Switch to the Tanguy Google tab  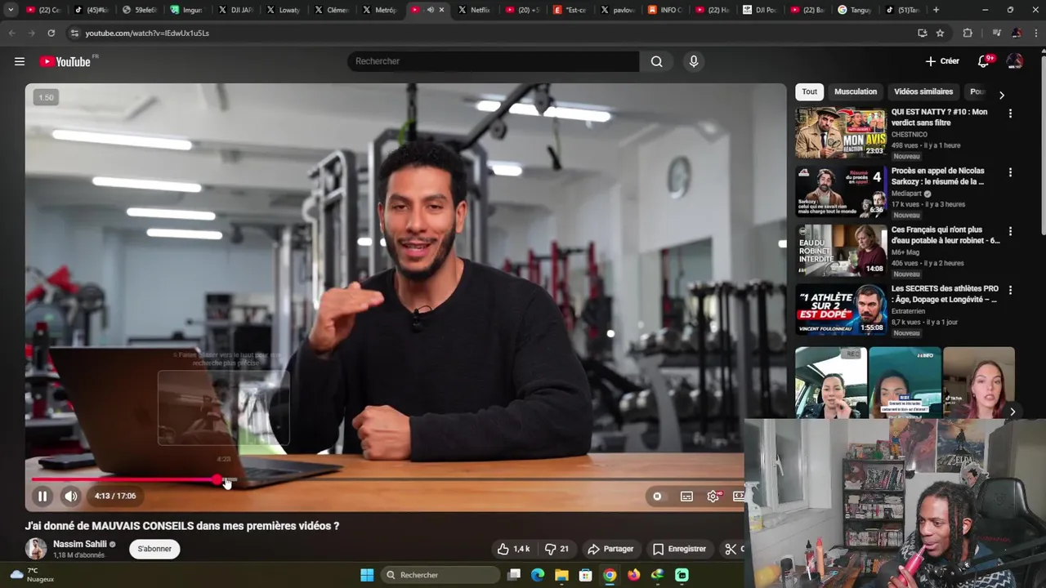(855, 10)
